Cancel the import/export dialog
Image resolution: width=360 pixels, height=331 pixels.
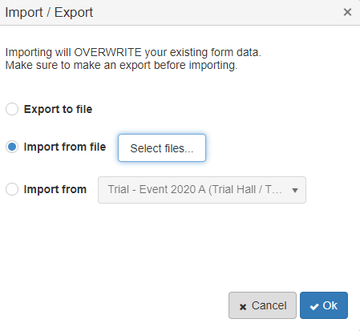click(x=262, y=305)
